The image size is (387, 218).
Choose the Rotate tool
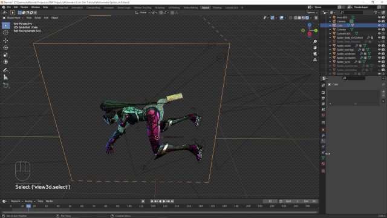coord(6,47)
